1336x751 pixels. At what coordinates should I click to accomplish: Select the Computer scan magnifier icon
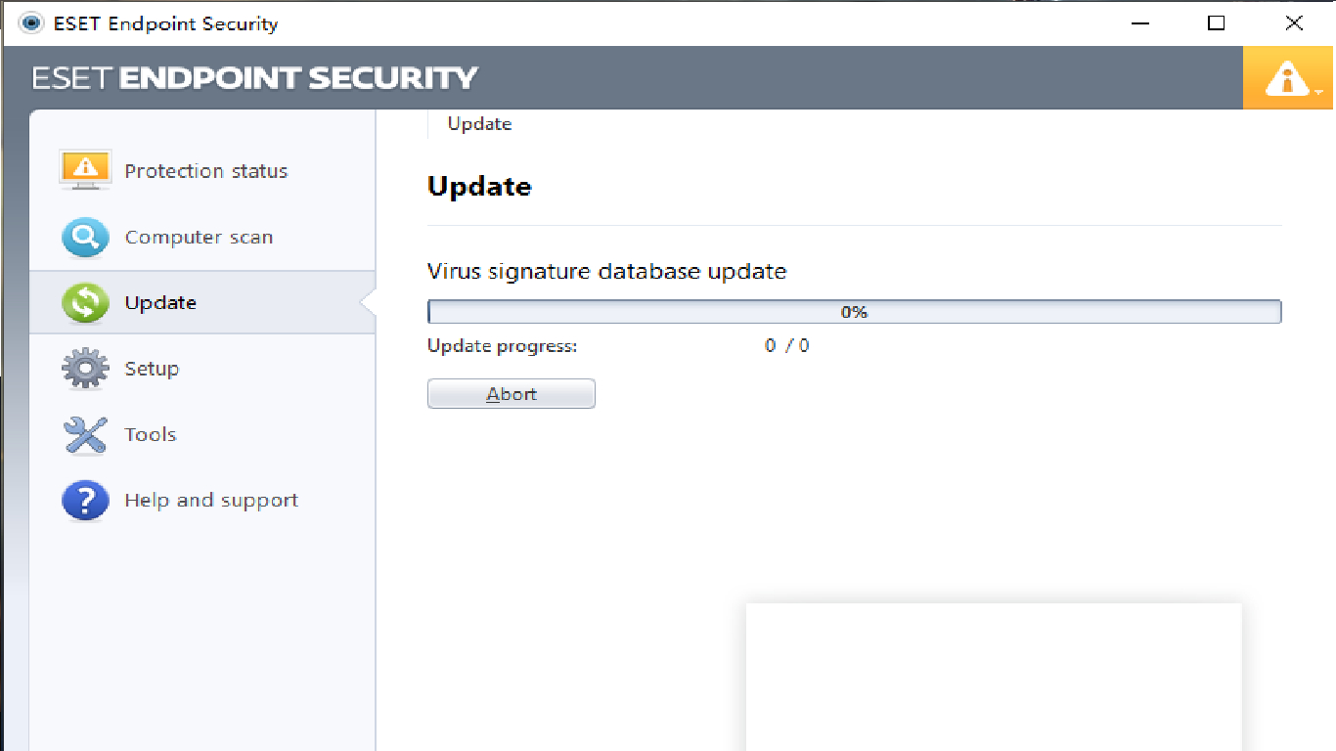(85, 237)
